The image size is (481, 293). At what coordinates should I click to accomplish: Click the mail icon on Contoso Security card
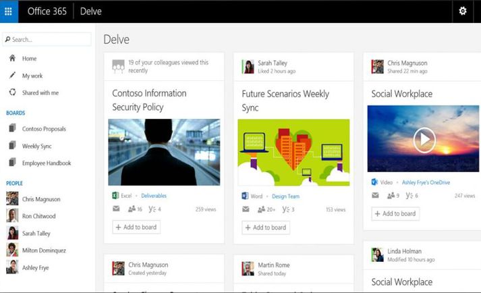coord(116,209)
